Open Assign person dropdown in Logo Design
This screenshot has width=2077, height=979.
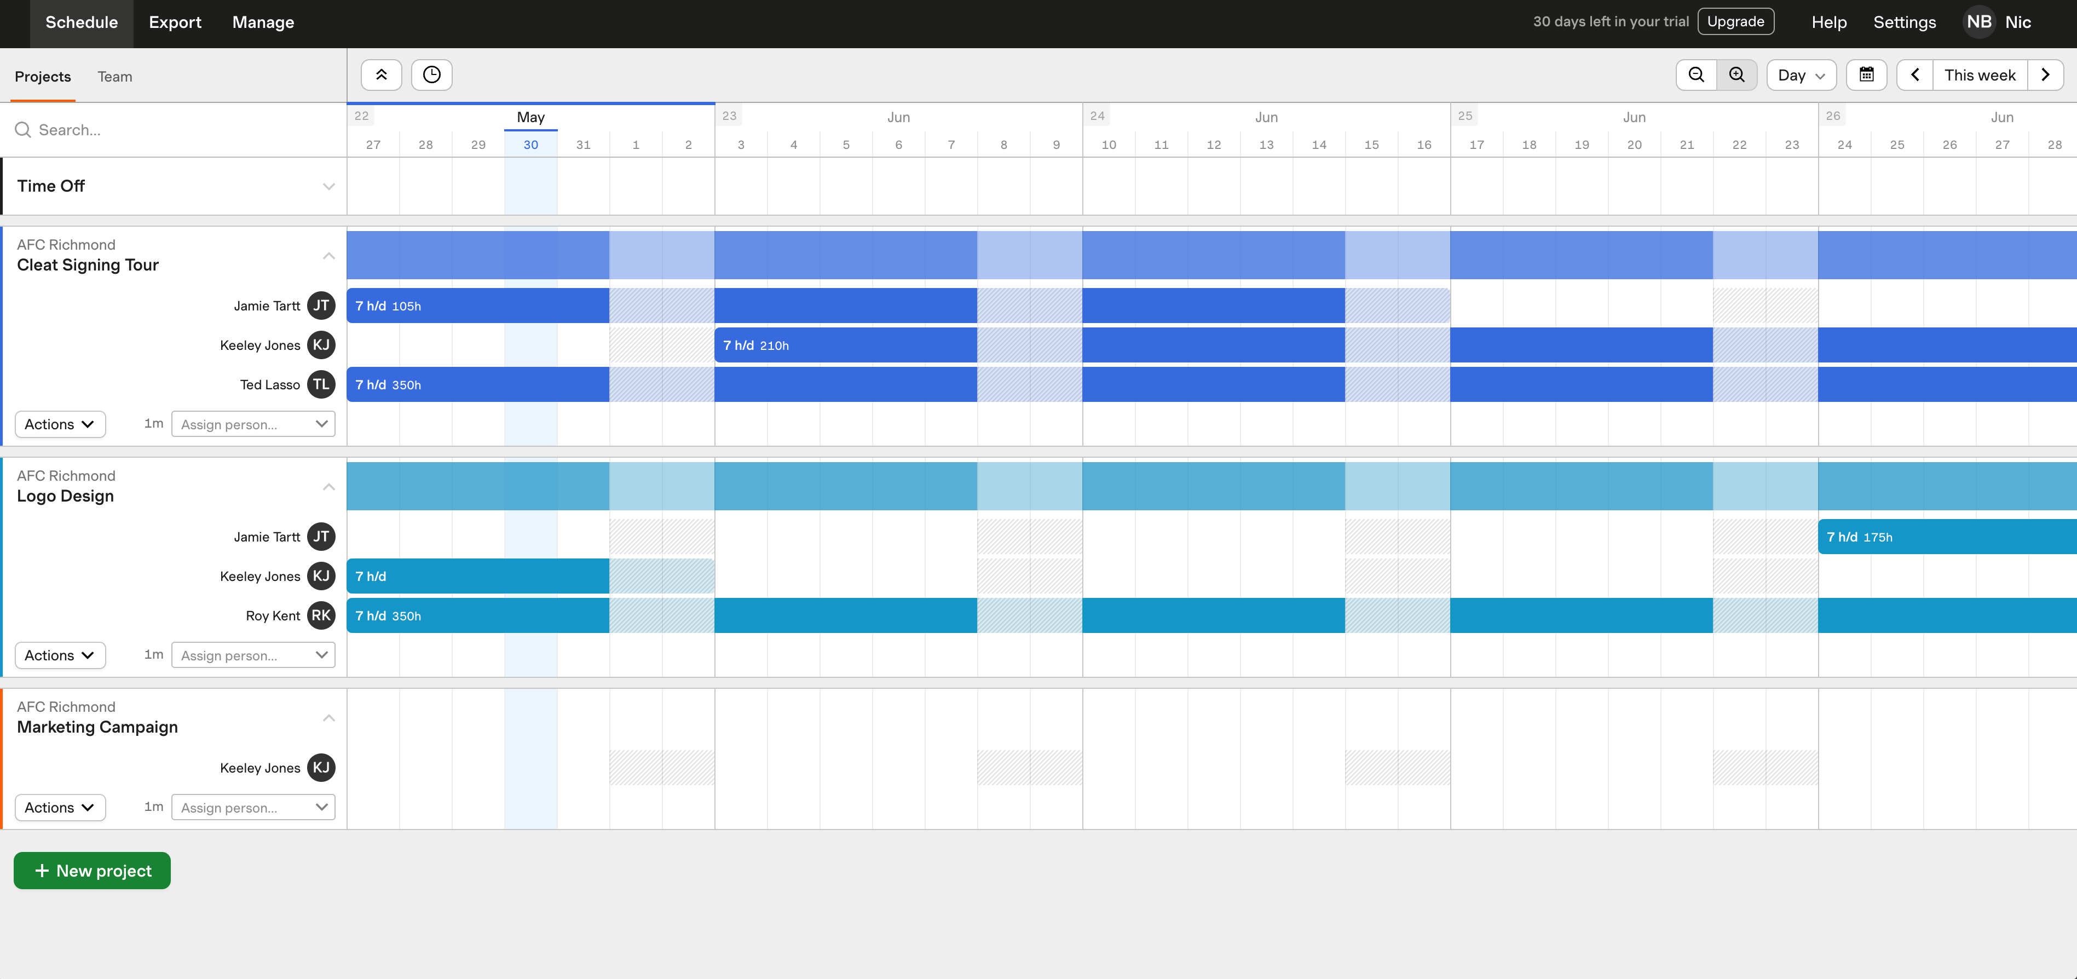click(x=253, y=655)
